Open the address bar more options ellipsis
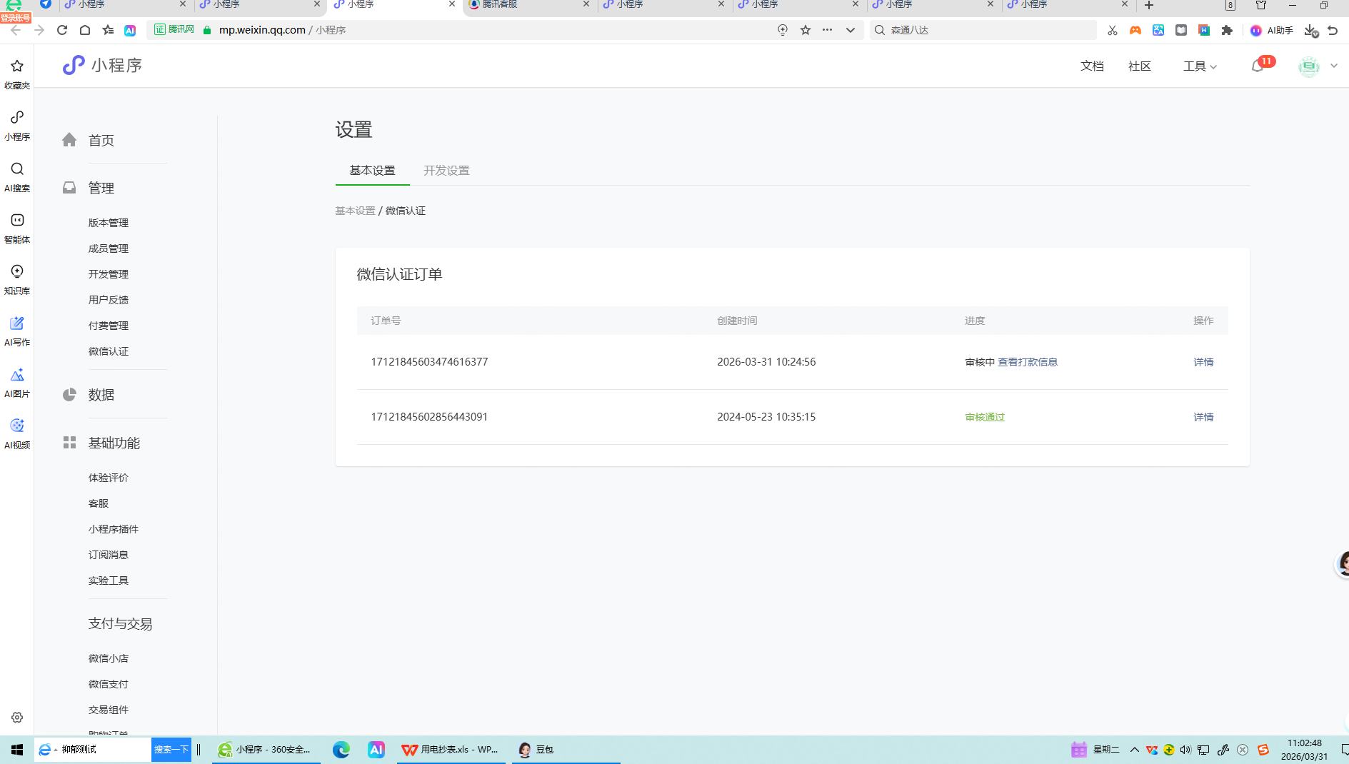Viewport: 1349px width, 764px height. [x=827, y=30]
